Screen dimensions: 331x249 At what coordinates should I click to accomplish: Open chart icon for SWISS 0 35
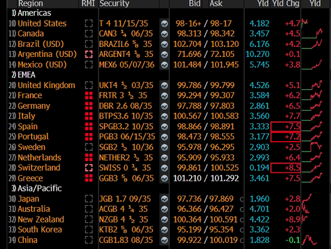click(164, 168)
